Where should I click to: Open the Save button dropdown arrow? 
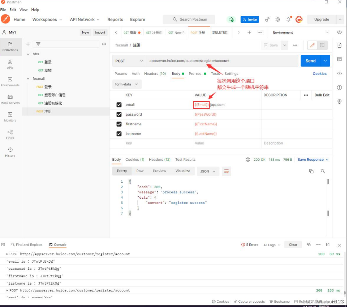click(284, 45)
